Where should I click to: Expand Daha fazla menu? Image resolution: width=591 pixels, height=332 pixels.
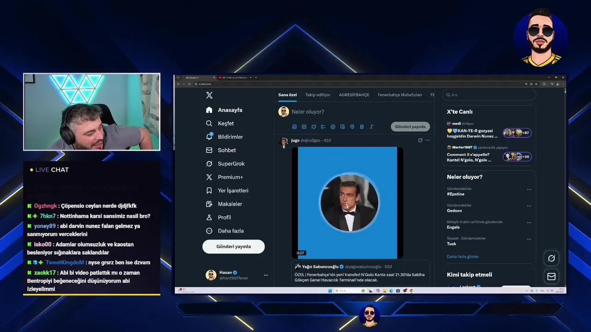tap(225, 231)
